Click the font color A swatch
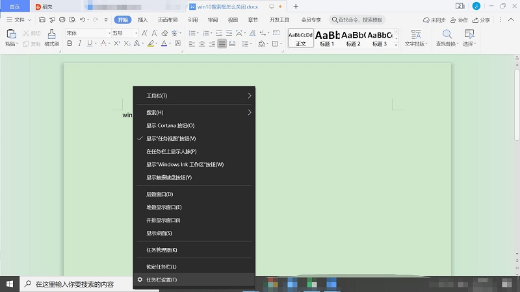 coord(162,44)
